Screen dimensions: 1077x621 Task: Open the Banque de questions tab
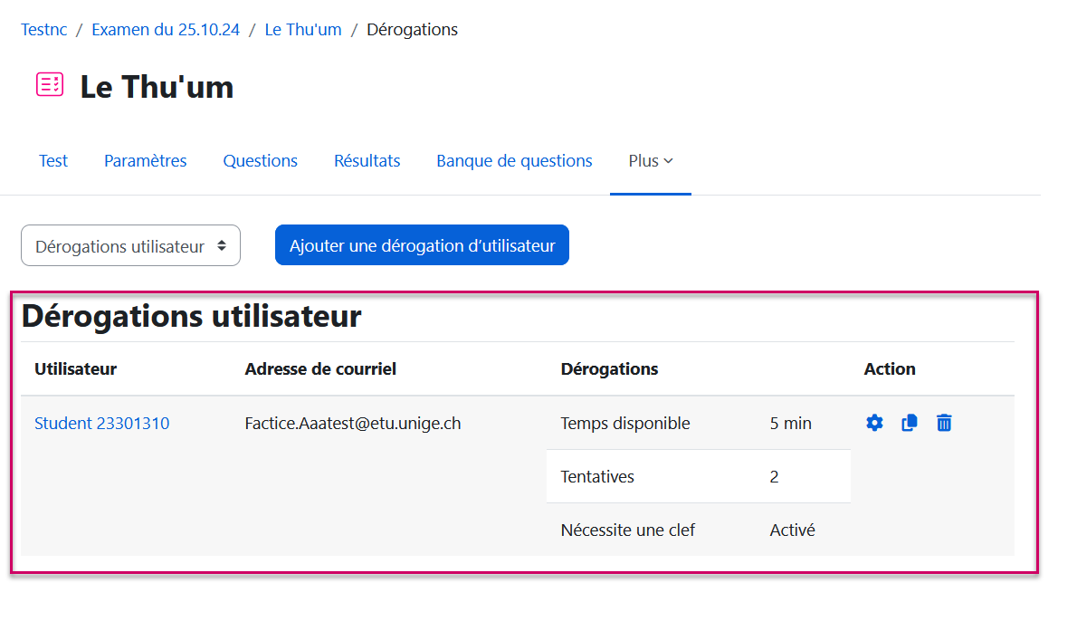pyautogui.click(x=514, y=161)
